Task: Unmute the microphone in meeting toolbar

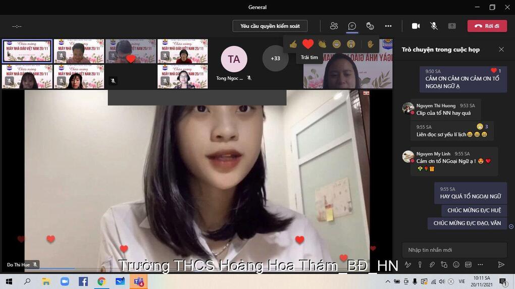Action: (x=434, y=26)
